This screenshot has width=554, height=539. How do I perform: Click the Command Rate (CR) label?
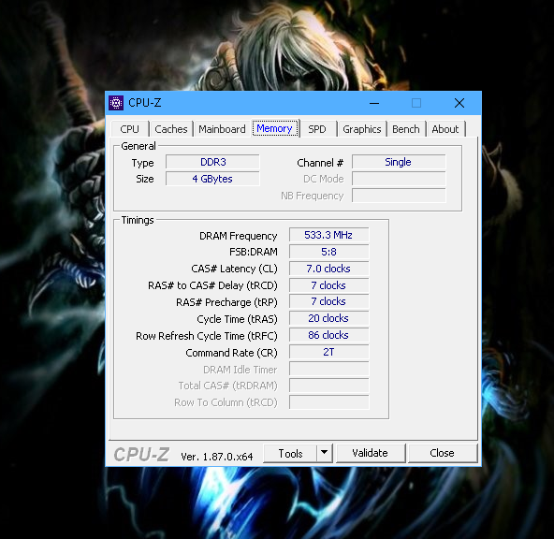coord(231,353)
